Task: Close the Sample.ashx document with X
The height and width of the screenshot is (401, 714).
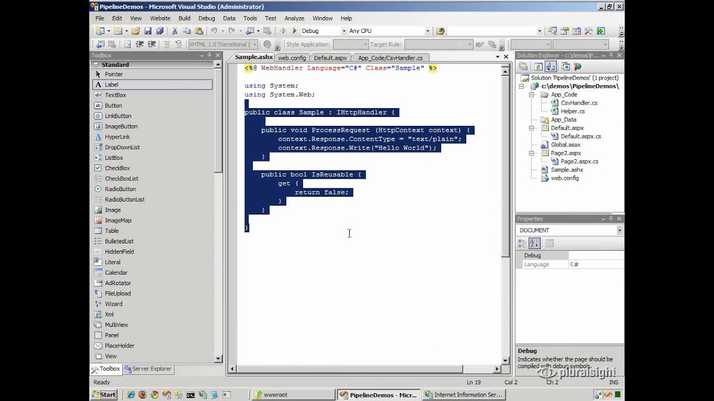Action: point(506,57)
